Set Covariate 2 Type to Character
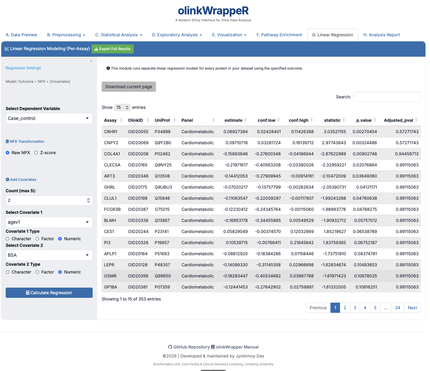 [7, 272]
